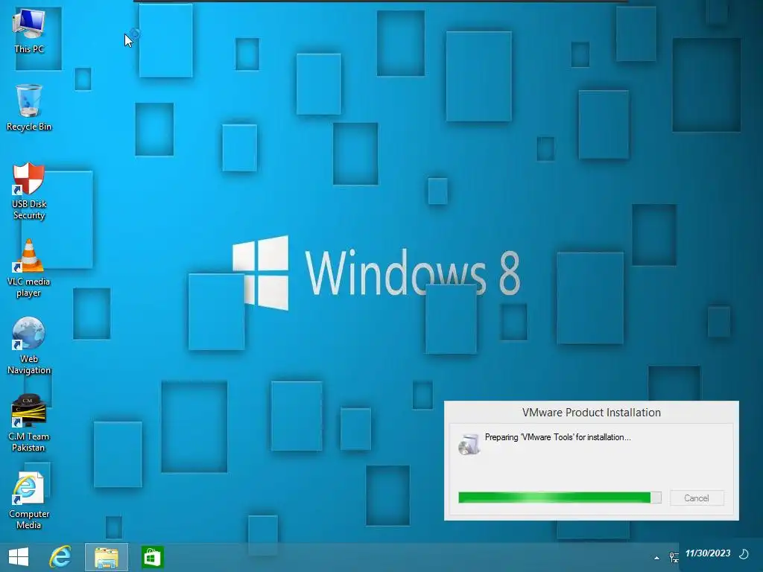This screenshot has height=572, width=763.
Task: Cancel the VMware Tools installation
Action: [x=697, y=498]
